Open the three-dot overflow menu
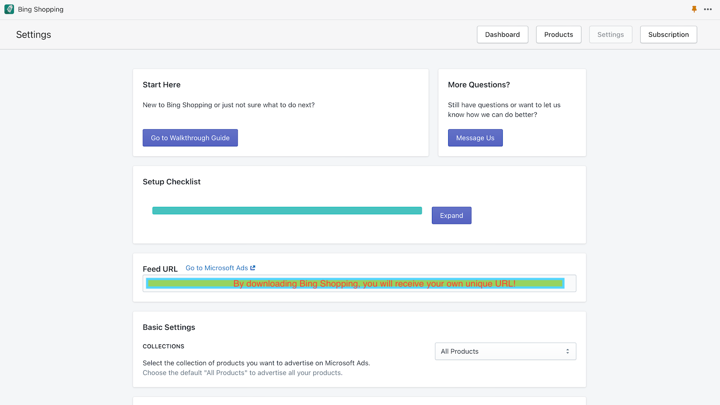The height and width of the screenshot is (405, 720). [708, 9]
